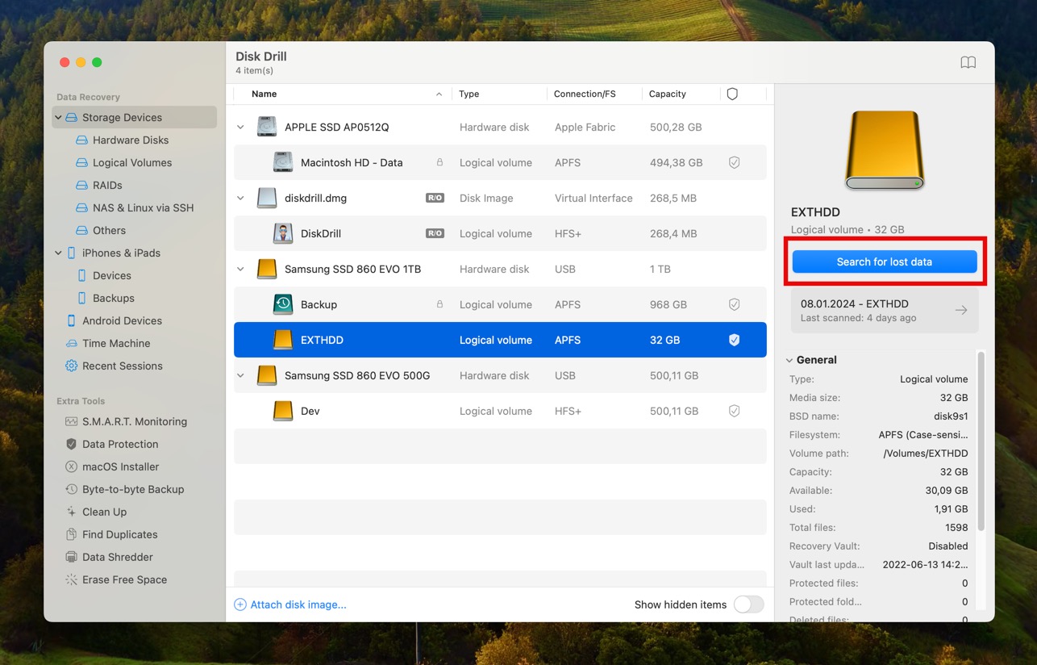Open RAIDs in the sidebar
Viewport: 1037px width, 665px height.
[x=107, y=185]
